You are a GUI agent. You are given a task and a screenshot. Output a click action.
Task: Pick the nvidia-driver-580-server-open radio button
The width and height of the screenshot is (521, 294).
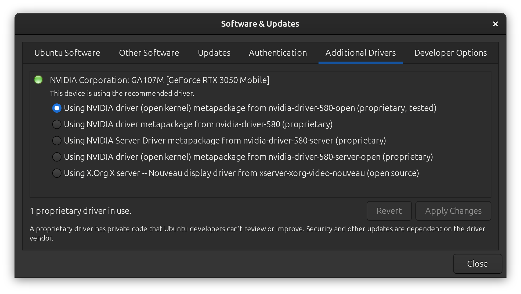57,157
